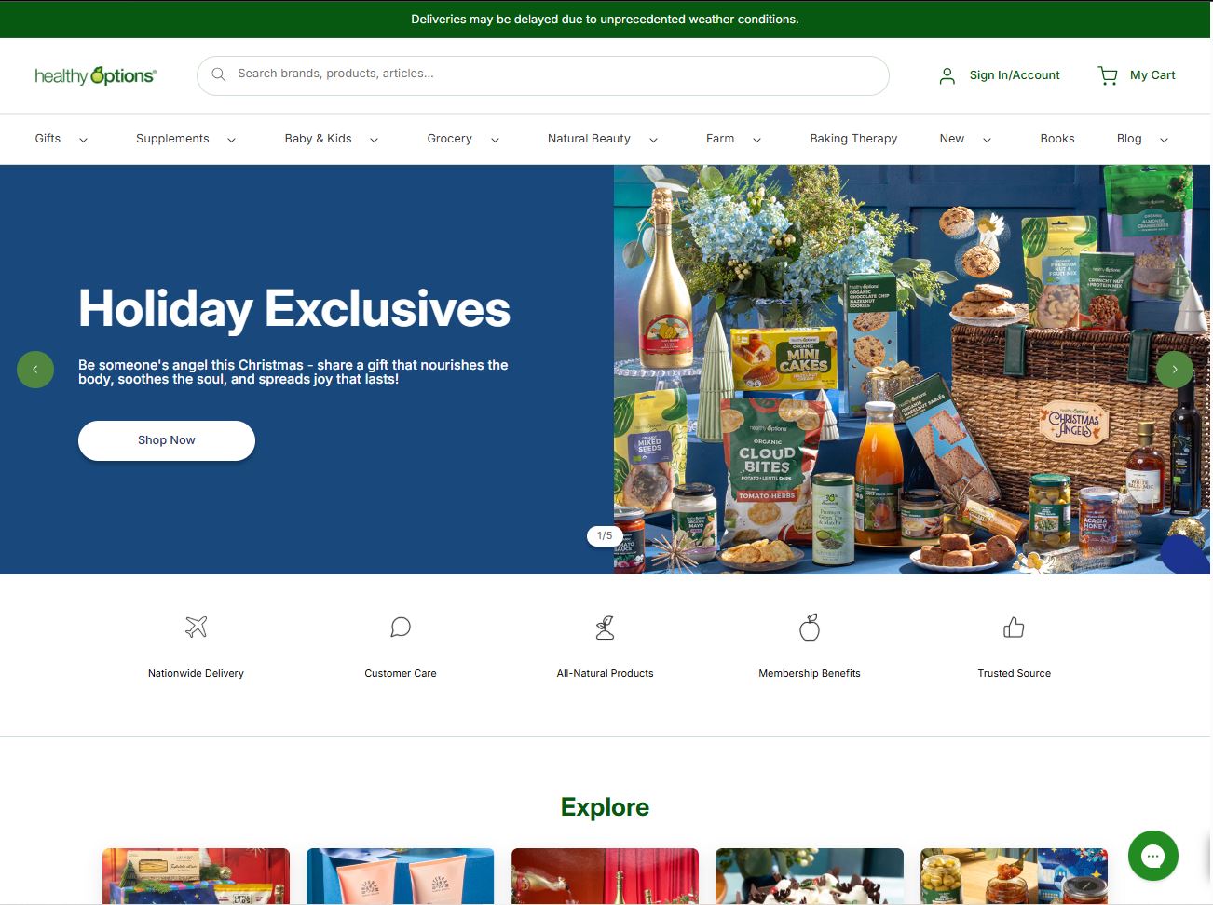Click the All-Natural Products plant icon

(606, 628)
